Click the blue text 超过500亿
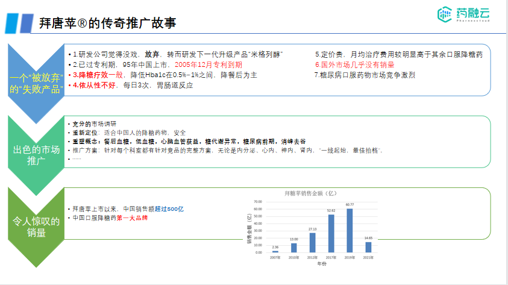 (x=169, y=209)
